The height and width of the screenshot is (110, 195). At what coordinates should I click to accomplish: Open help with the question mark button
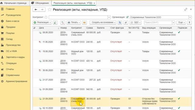pos(189,23)
